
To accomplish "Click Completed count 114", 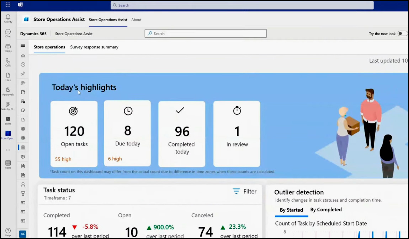I will tap(57, 232).
